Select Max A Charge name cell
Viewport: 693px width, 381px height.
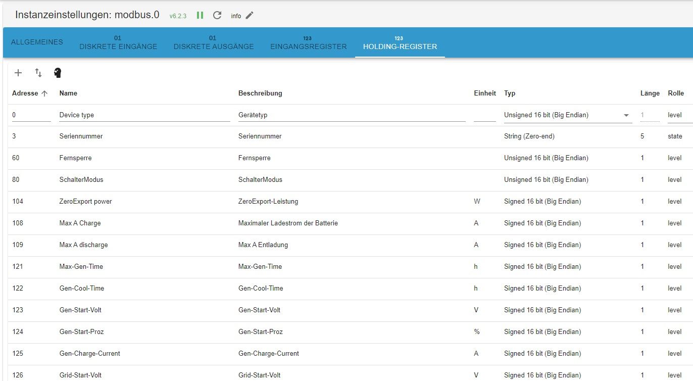click(x=80, y=223)
